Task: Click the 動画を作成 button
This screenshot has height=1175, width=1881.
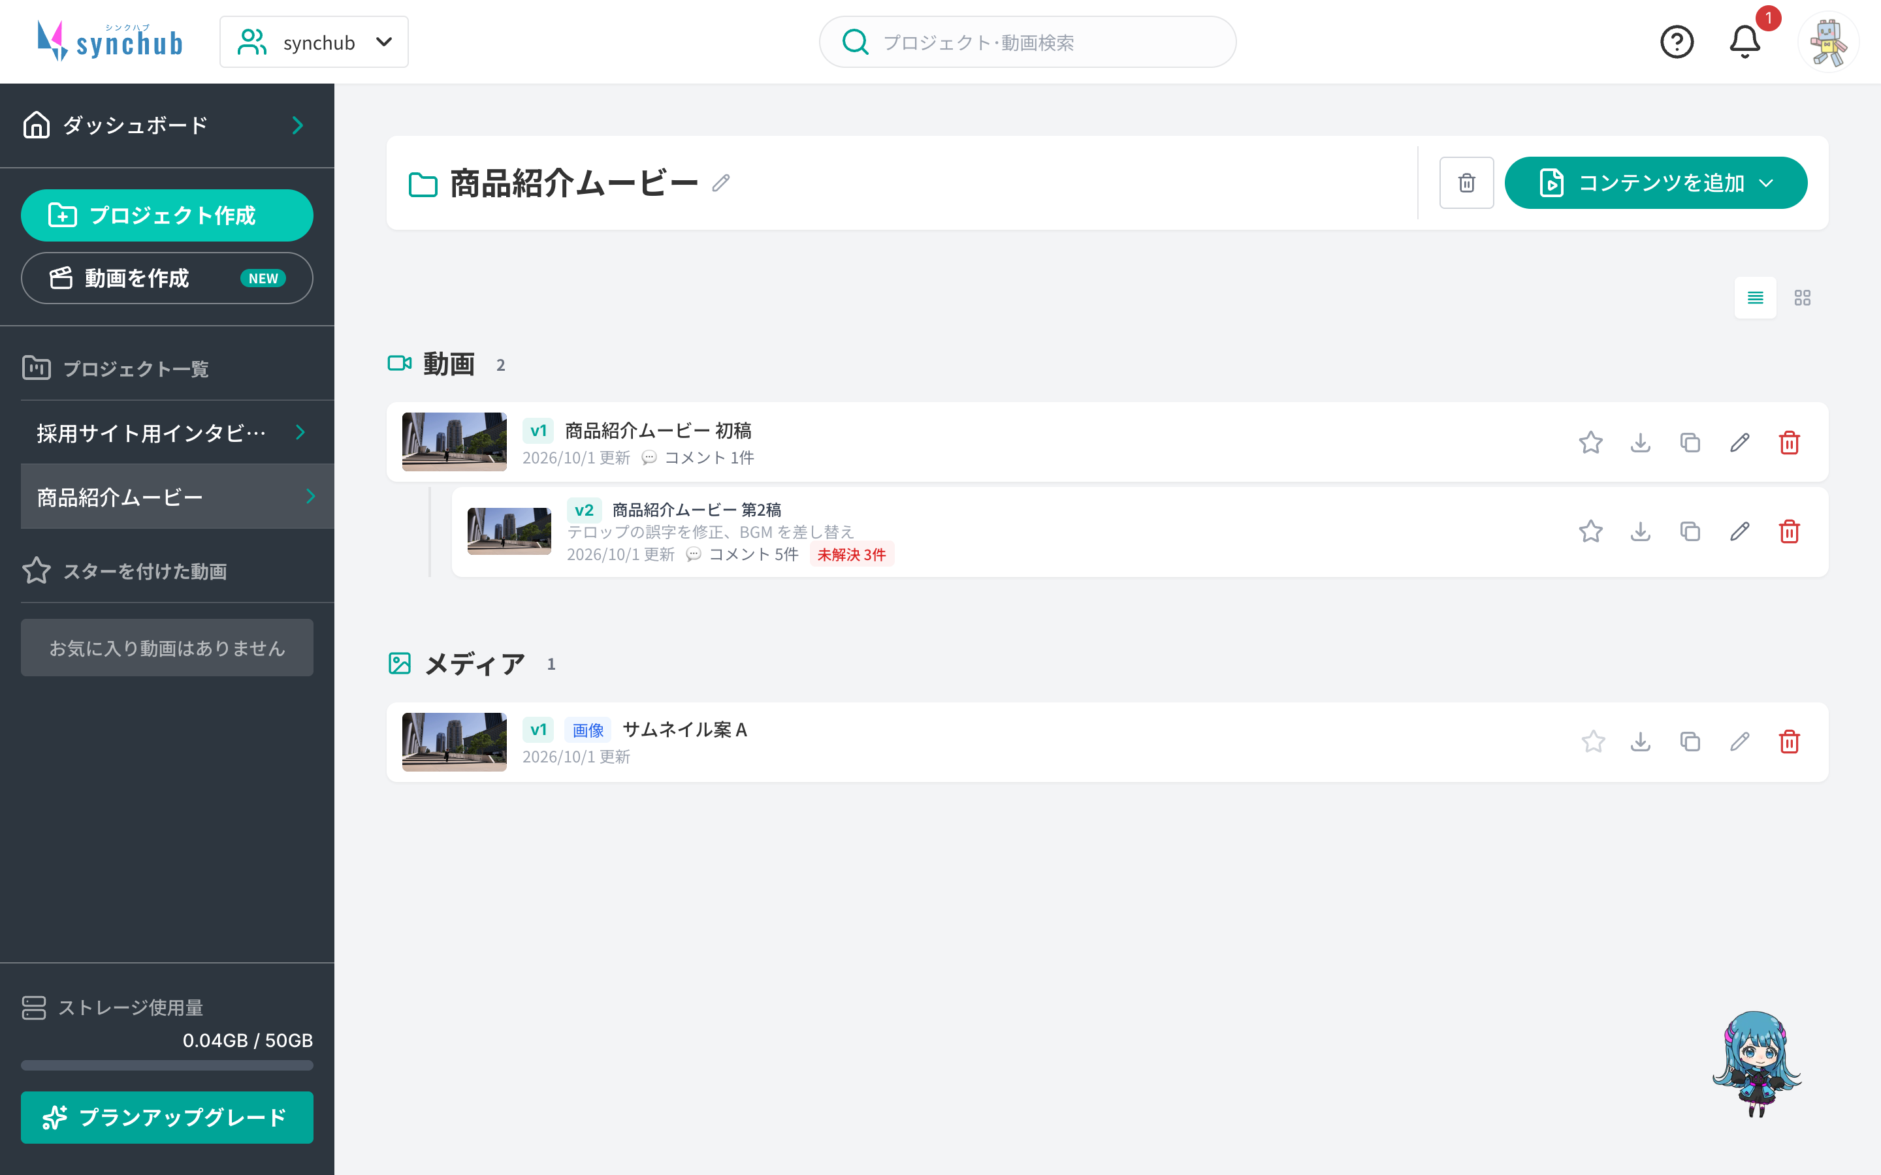Action: point(167,278)
